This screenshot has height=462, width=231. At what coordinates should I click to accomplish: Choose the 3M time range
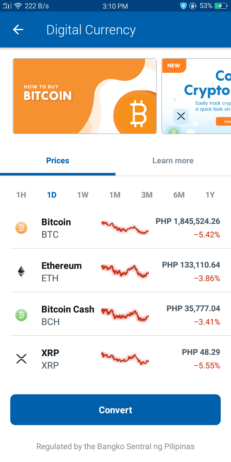[x=147, y=195]
